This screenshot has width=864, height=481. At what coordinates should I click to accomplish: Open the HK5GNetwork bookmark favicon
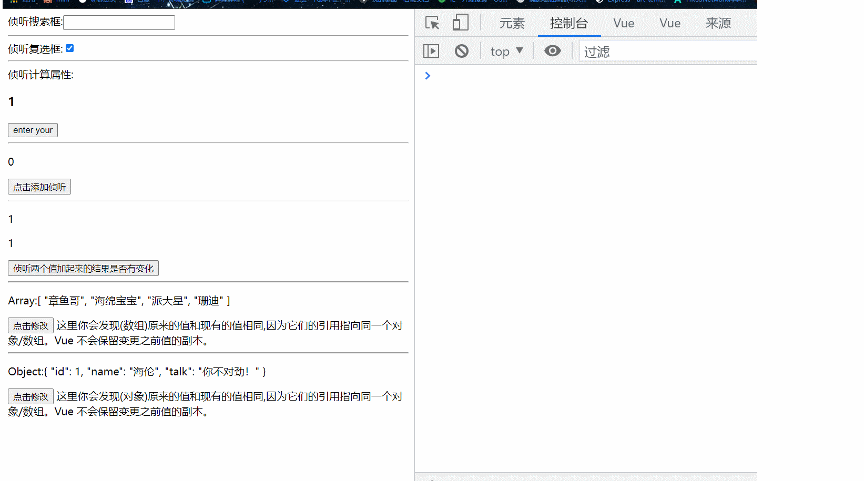click(678, 1)
